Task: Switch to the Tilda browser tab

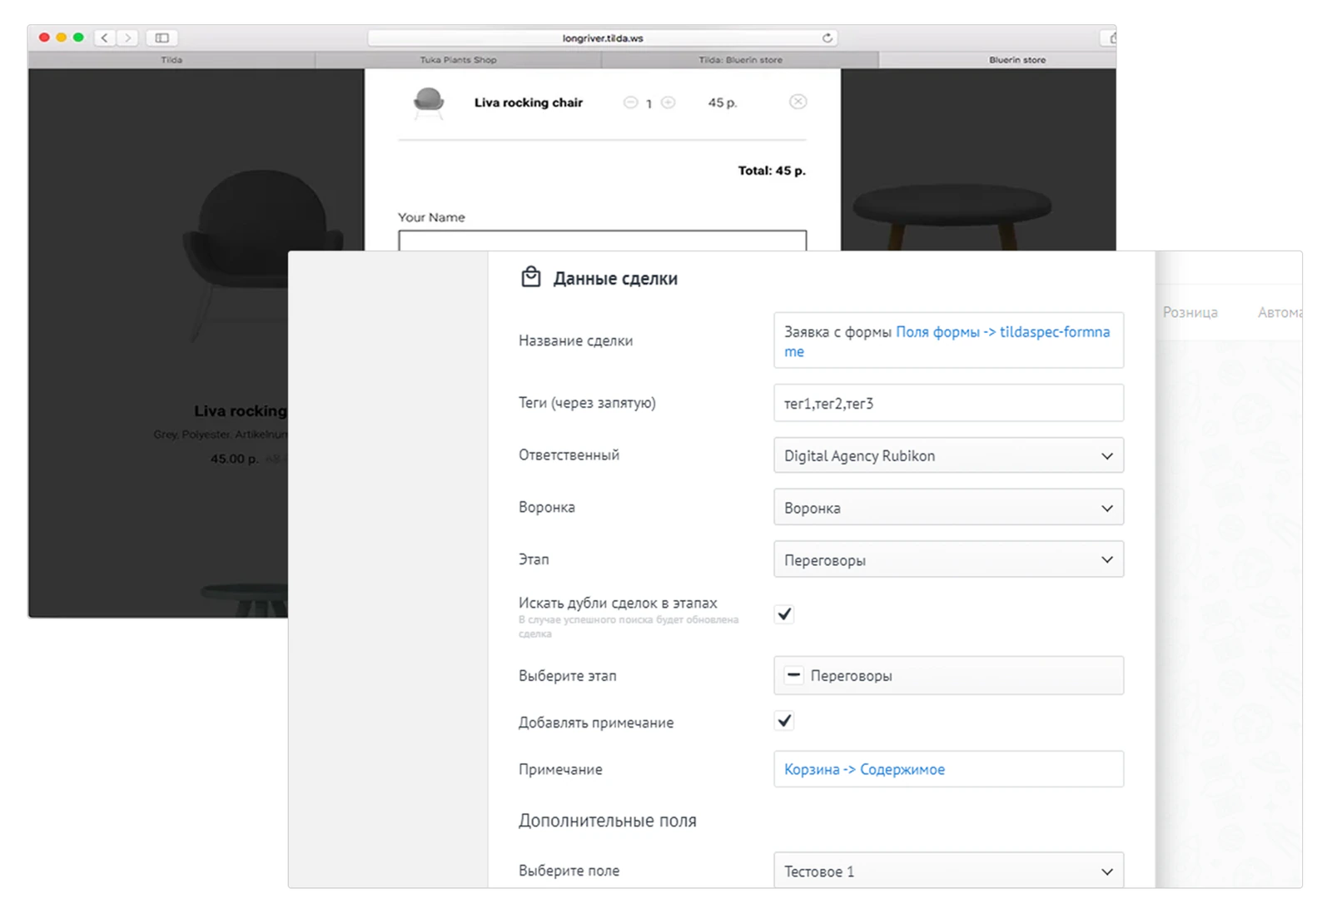Action: pos(171,60)
